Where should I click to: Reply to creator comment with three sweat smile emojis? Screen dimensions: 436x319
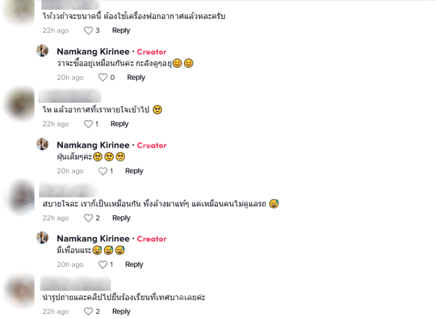pos(134,265)
